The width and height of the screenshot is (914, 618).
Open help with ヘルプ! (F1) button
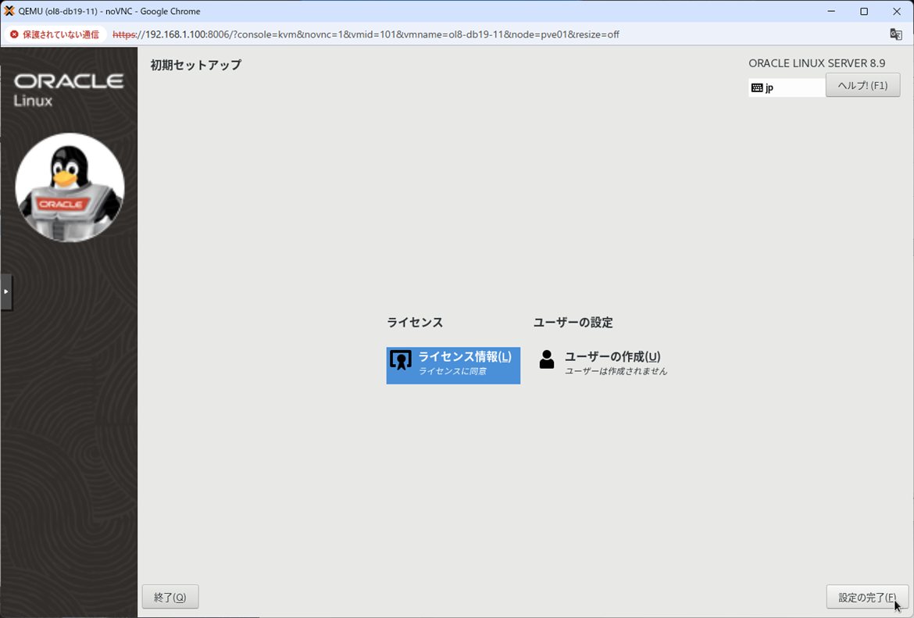coord(862,85)
